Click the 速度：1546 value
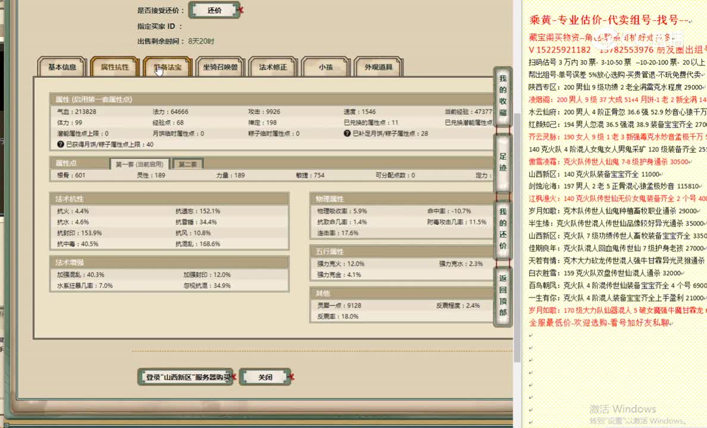Screen dimensions: 707x428 pyautogui.click(x=359, y=112)
